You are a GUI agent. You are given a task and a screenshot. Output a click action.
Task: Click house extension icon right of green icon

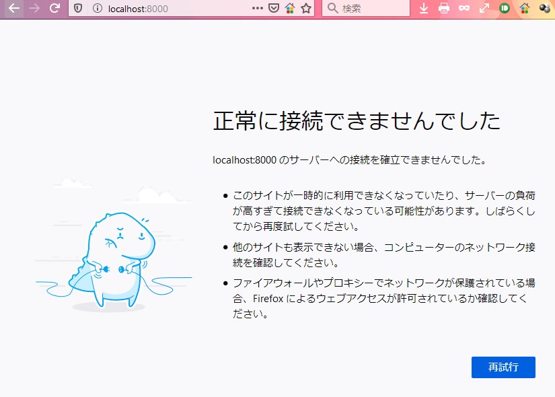pos(525,9)
